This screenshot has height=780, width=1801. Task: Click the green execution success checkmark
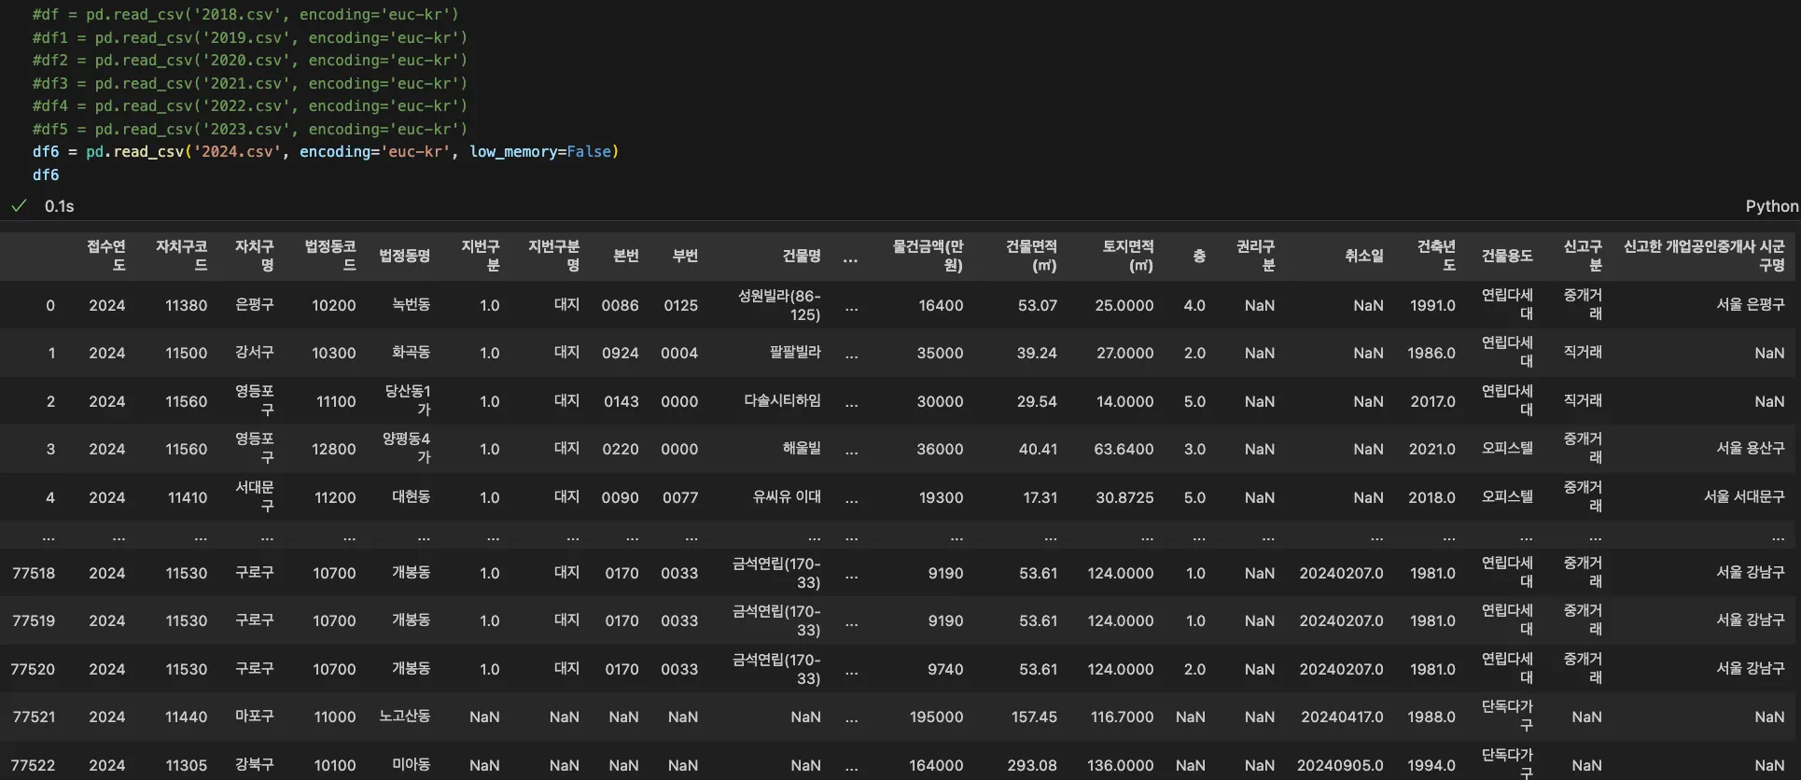pos(19,206)
